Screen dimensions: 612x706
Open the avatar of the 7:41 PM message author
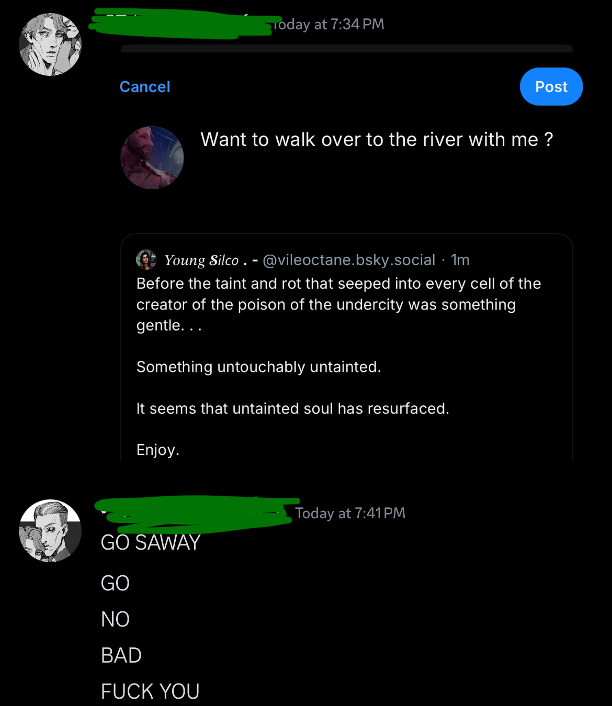tap(50, 531)
